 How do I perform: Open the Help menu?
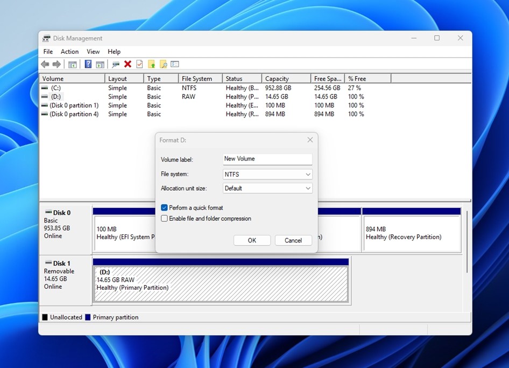114,52
